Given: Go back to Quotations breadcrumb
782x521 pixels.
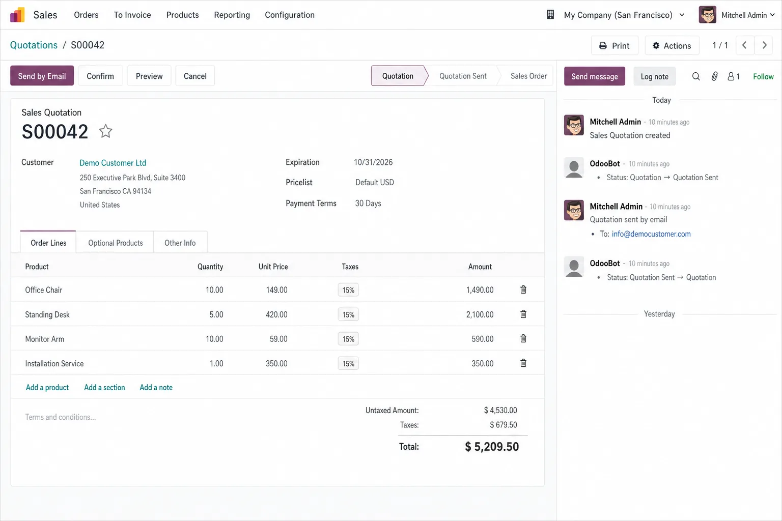Looking at the screenshot, I should pos(34,45).
